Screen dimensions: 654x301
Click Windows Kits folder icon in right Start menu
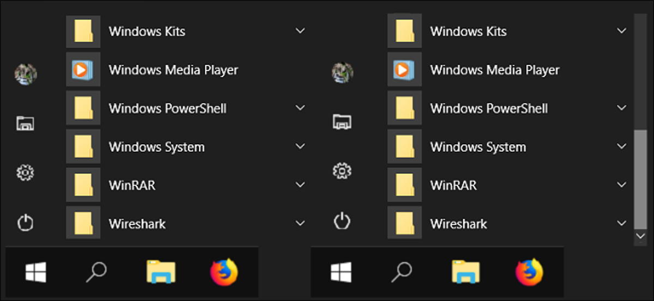coord(404,31)
